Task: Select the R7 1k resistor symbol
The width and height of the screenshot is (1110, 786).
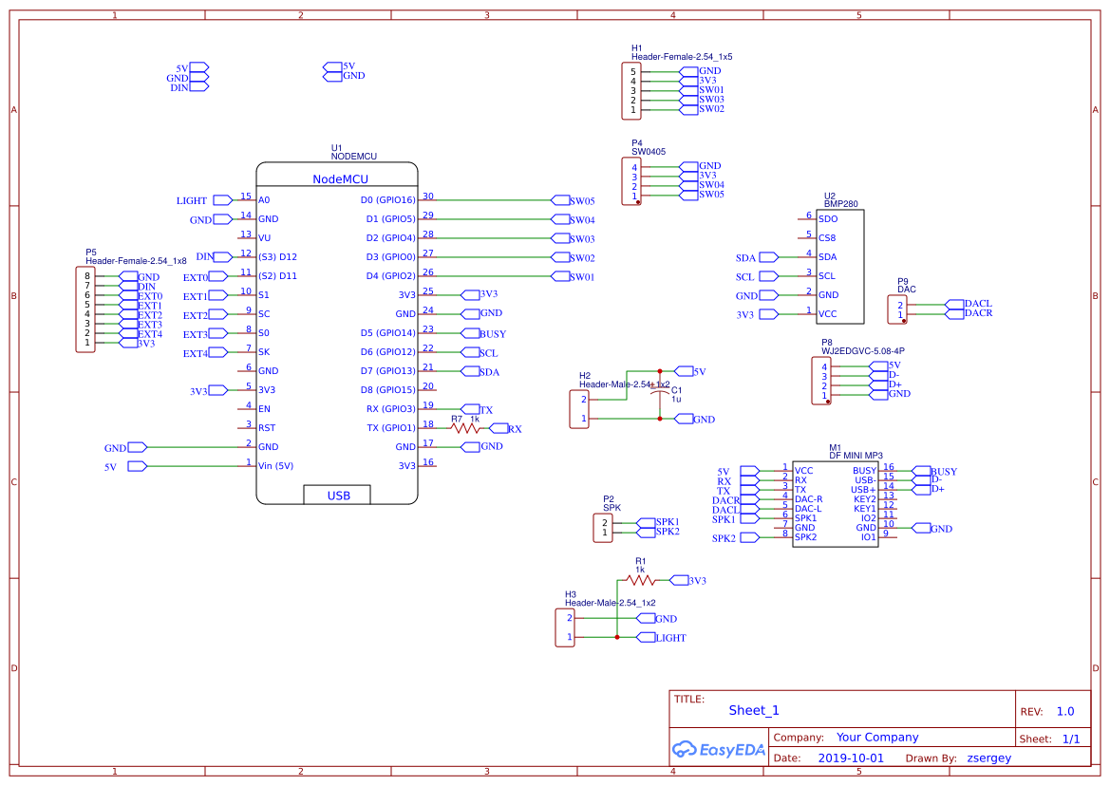Action: 465,428
